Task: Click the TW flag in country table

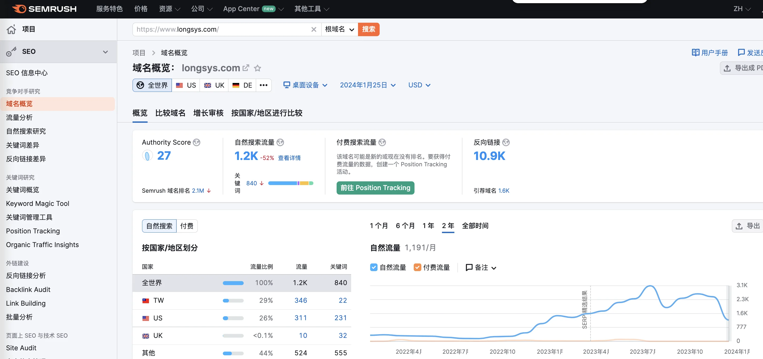Action: pyautogui.click(x=145, y=301)
